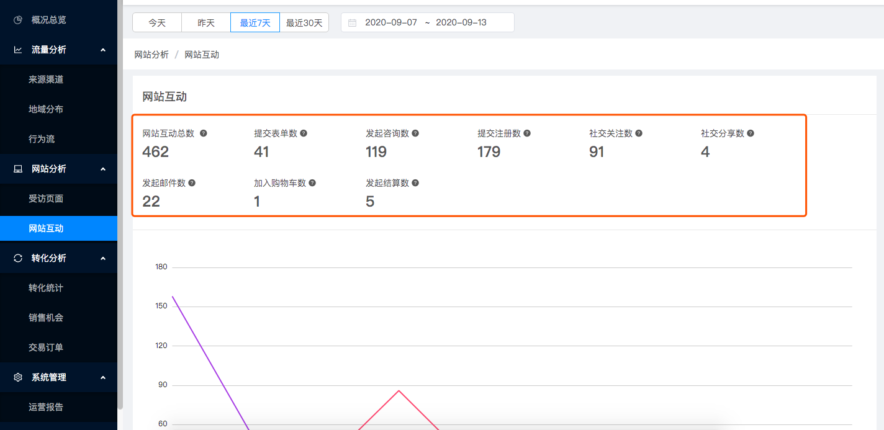Click 网站分析 breadcrumb link

pos(151,55)
